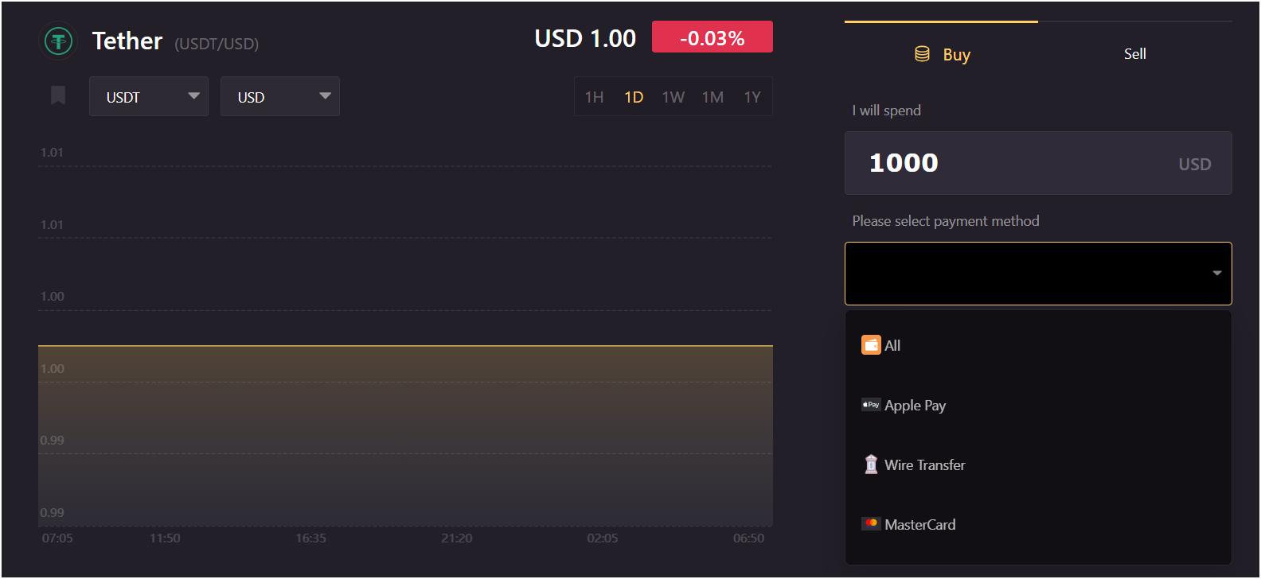Expand the payment method selector
The height and width of the screenshot is (579, 1261).
(1037, 273)
